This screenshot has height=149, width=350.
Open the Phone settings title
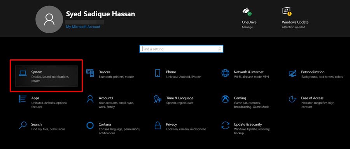pyautogui.click(x=171, y=72)
